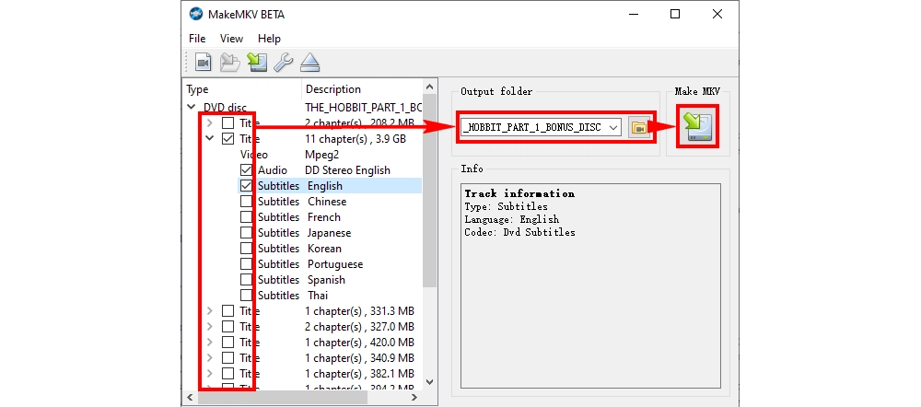Select the THE_HOBBIT_PART_1 disc description
Screen dimensions: 921x407
tap(363, 108)
